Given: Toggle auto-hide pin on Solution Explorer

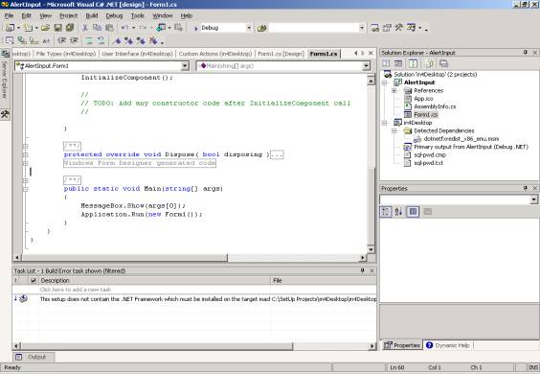Looking at the screenshot, I should pos(526,52).
